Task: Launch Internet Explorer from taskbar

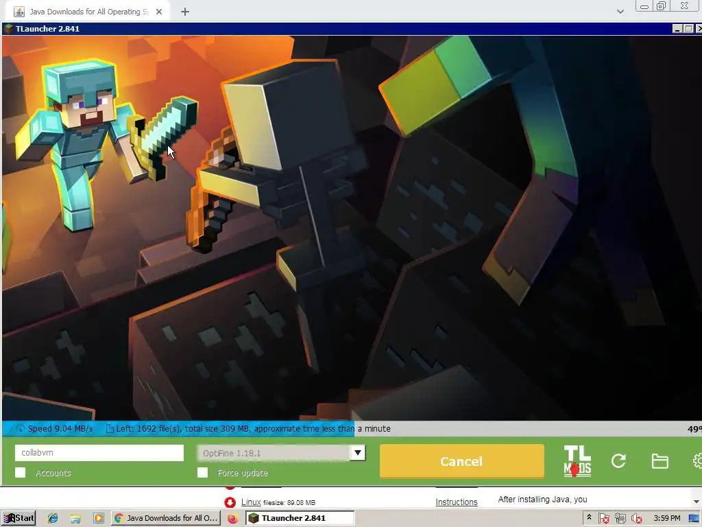Action: pyautogui.click(x=53, y=518)
